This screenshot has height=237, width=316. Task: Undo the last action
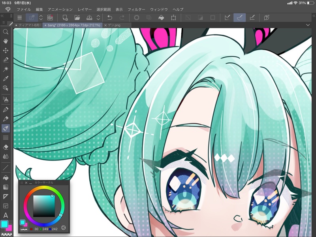tap(110, 18)
